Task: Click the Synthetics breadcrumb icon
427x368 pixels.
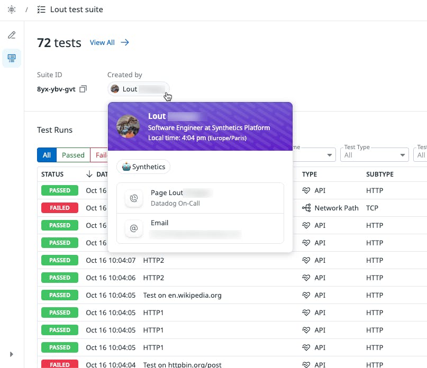Action: 11,9
